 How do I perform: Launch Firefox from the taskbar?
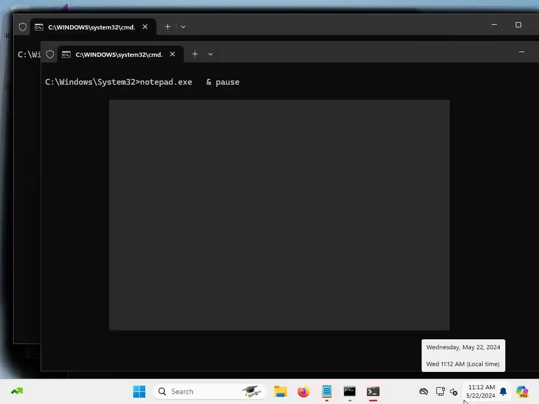point(304,391)
